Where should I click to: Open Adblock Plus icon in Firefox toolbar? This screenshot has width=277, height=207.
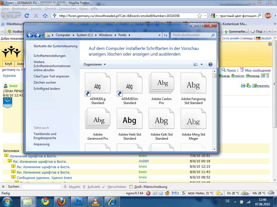click(x=268, y=16)
